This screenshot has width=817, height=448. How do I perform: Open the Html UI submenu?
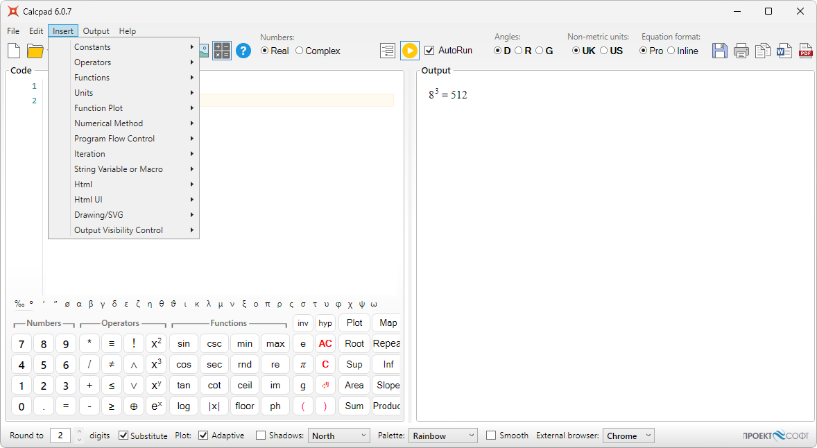coord(124,200)
